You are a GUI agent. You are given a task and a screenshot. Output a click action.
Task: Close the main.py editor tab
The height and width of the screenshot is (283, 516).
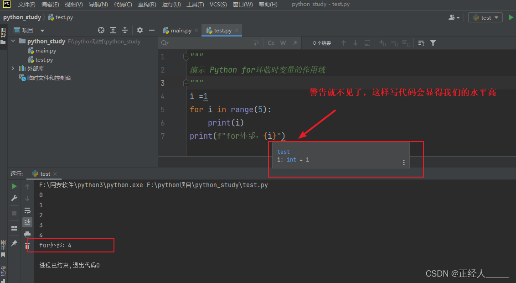click(196, 30)
